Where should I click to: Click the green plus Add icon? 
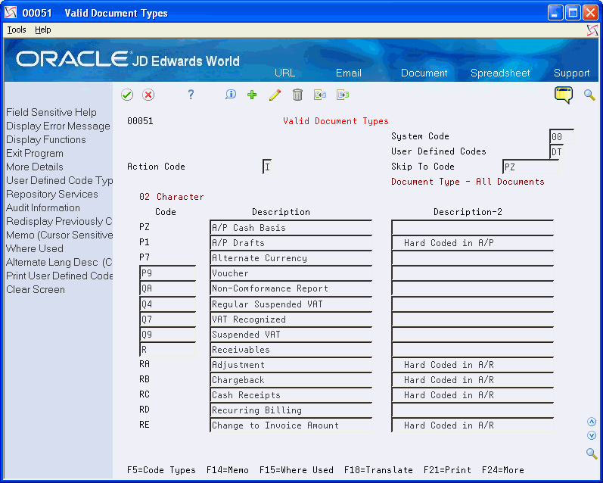pyautogui.click(x=252, y=95)
